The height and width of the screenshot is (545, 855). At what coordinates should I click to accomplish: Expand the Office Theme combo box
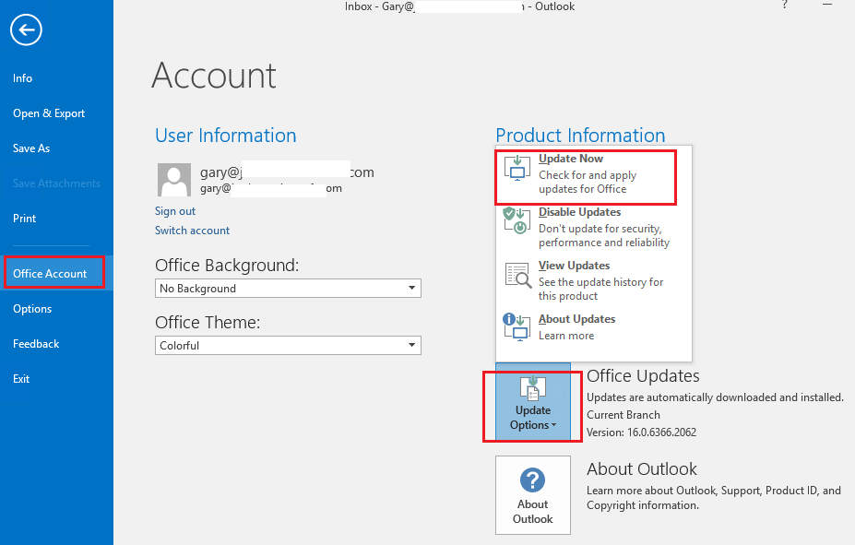pyautogui.click(x=288, y=346)
